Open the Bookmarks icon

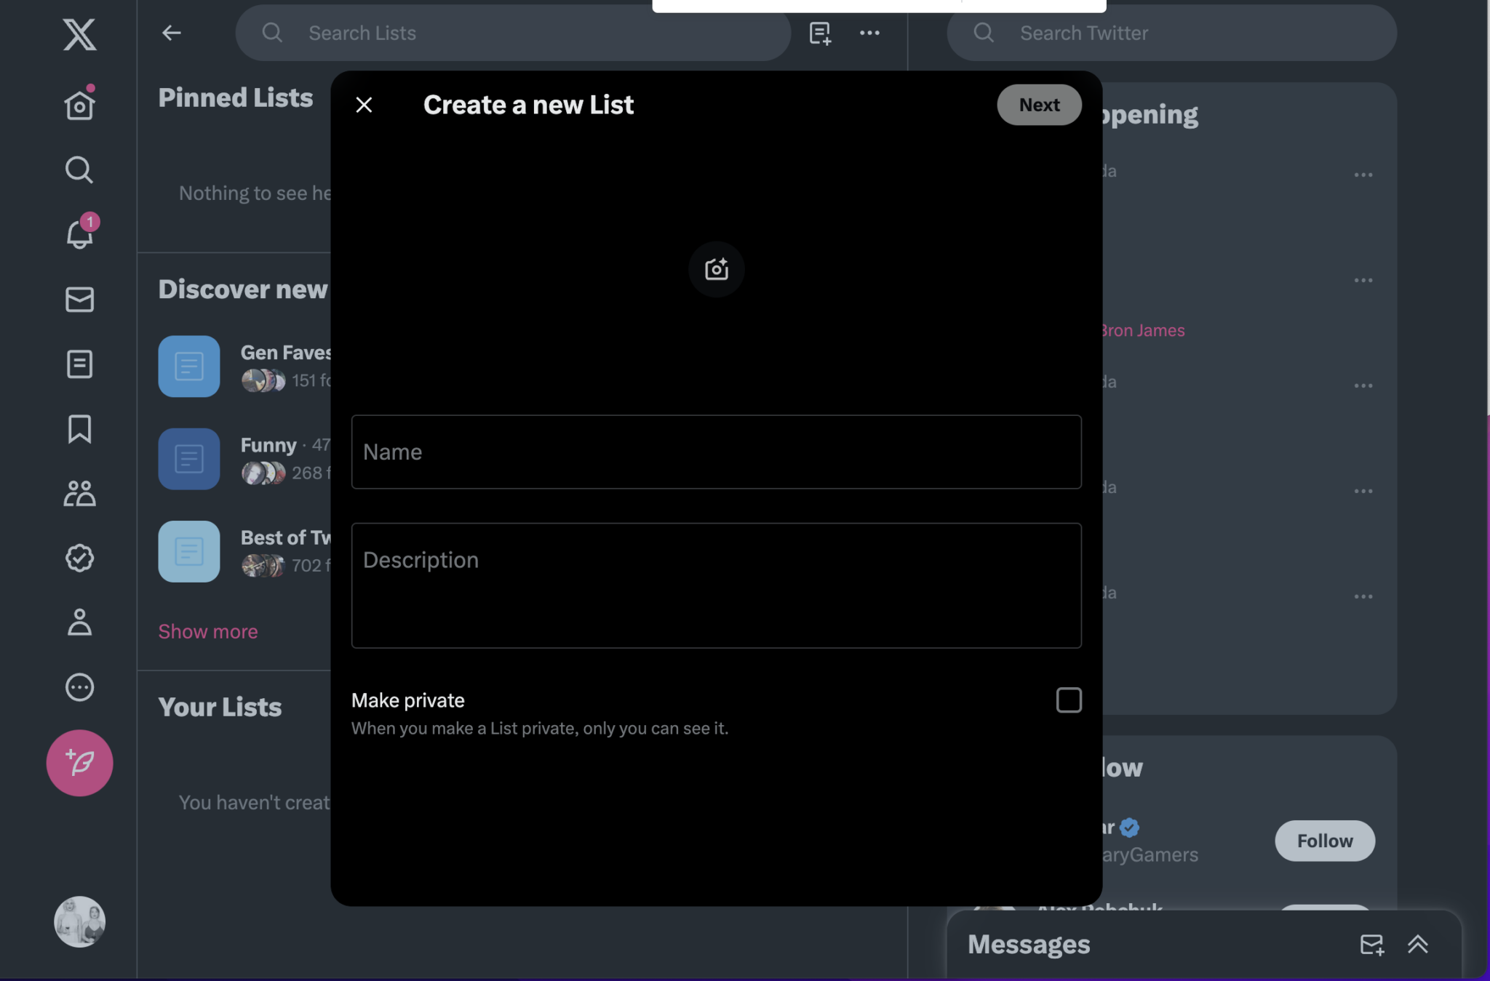tap(79, 429)
